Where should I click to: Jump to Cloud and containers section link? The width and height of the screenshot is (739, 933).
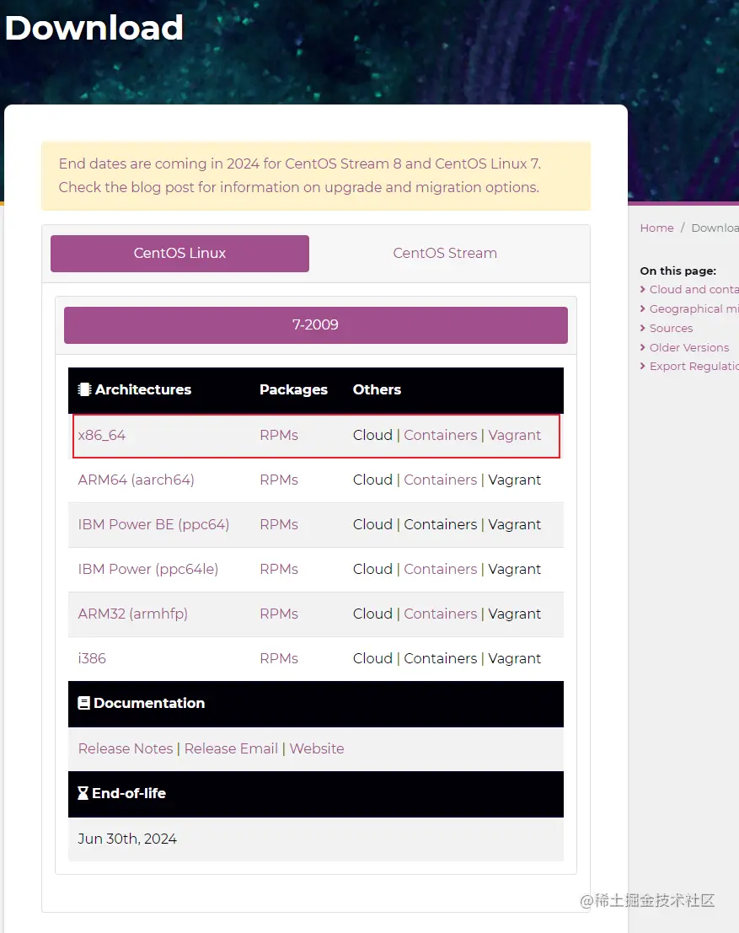coord(693,290)
